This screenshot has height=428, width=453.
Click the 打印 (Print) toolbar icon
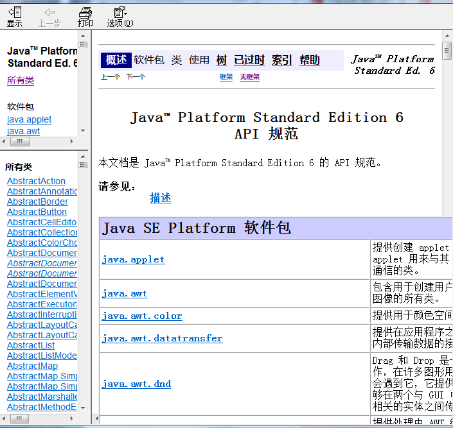point(85,17)
